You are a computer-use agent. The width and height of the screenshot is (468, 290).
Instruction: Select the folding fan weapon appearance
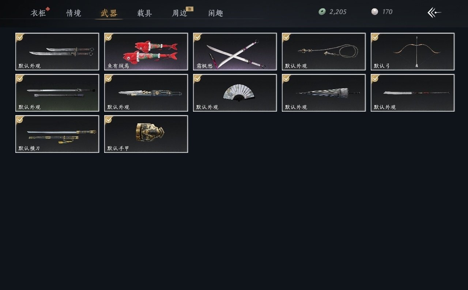point(235,93)
